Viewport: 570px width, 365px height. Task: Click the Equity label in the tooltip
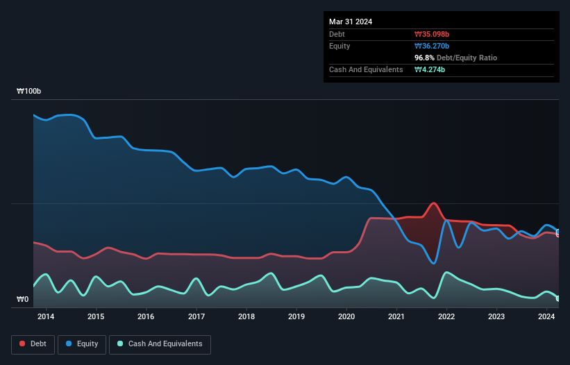click(x=340, y=46)
